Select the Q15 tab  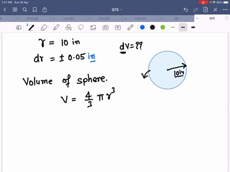point(212,19)
